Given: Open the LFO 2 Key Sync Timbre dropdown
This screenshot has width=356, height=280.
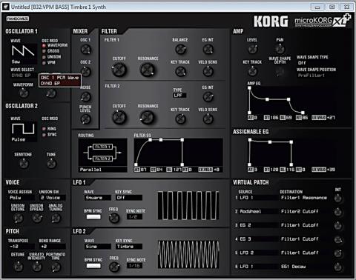Looking at the screenshot, I should (x=129, y=247).
